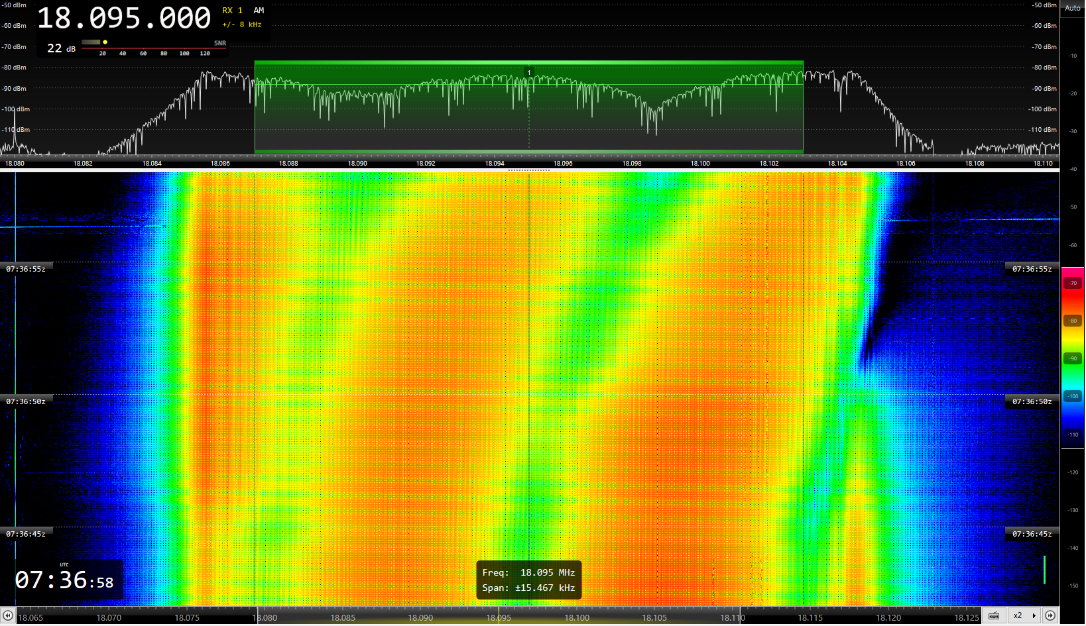Click the receiver 1 marker atop the passband
Viewport: 1086px width, 626px height.
(x=529, y=72)
